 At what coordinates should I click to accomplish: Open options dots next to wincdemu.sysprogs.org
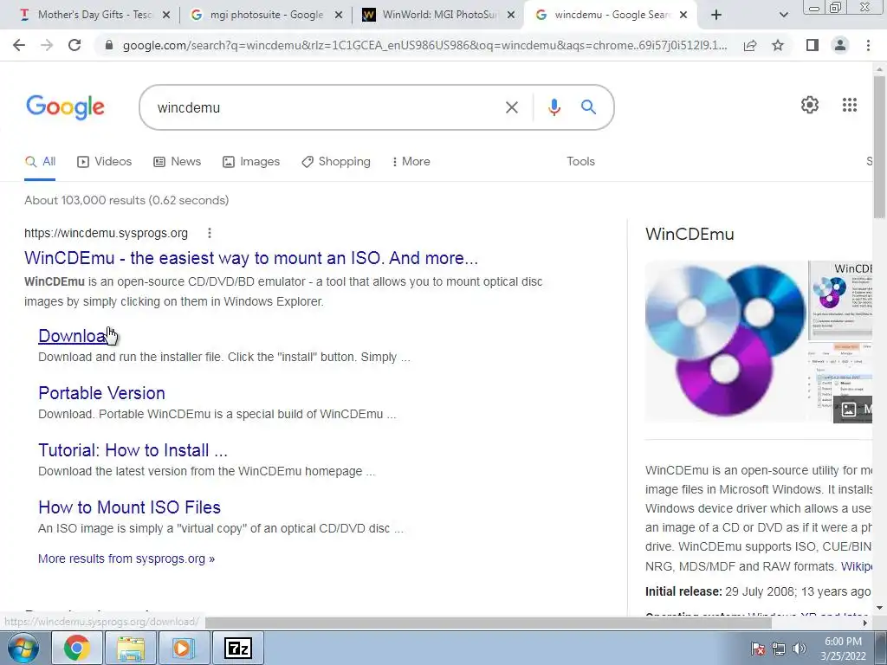(210, 233)
